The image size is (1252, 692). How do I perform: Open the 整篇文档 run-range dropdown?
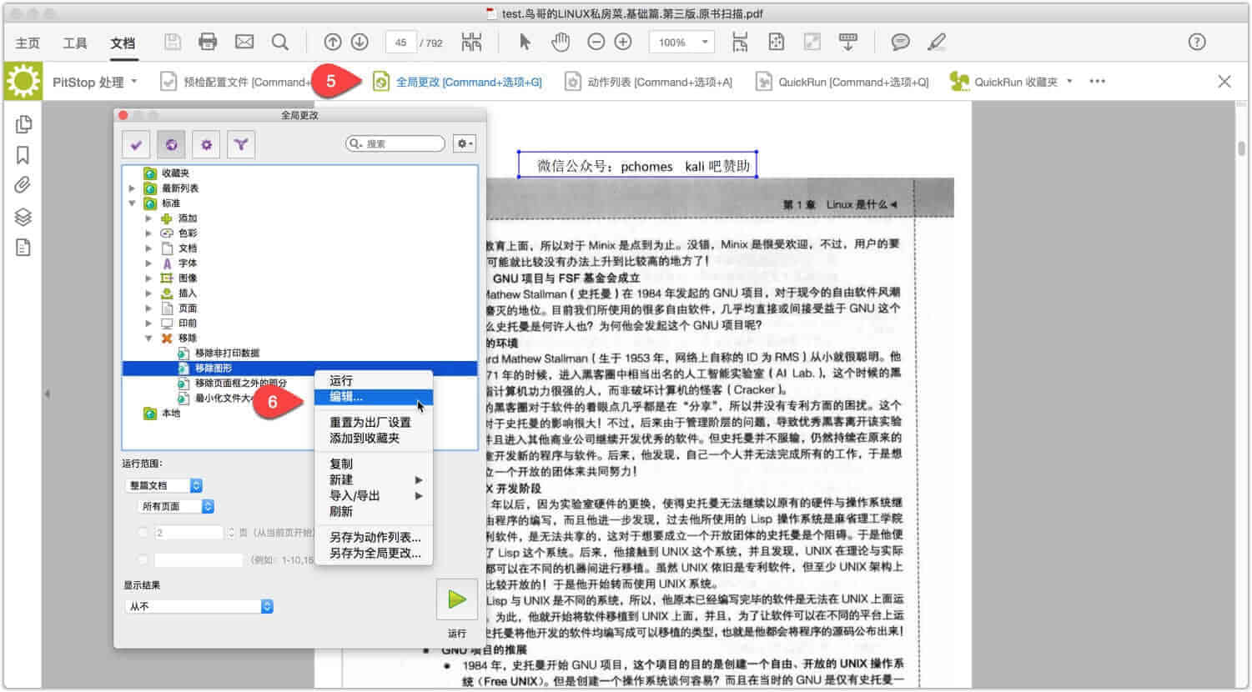[164, 485]
